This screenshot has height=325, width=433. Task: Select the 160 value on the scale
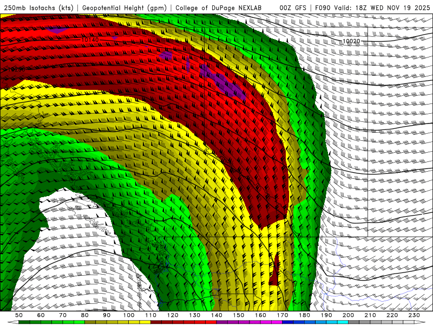(260, 315)
